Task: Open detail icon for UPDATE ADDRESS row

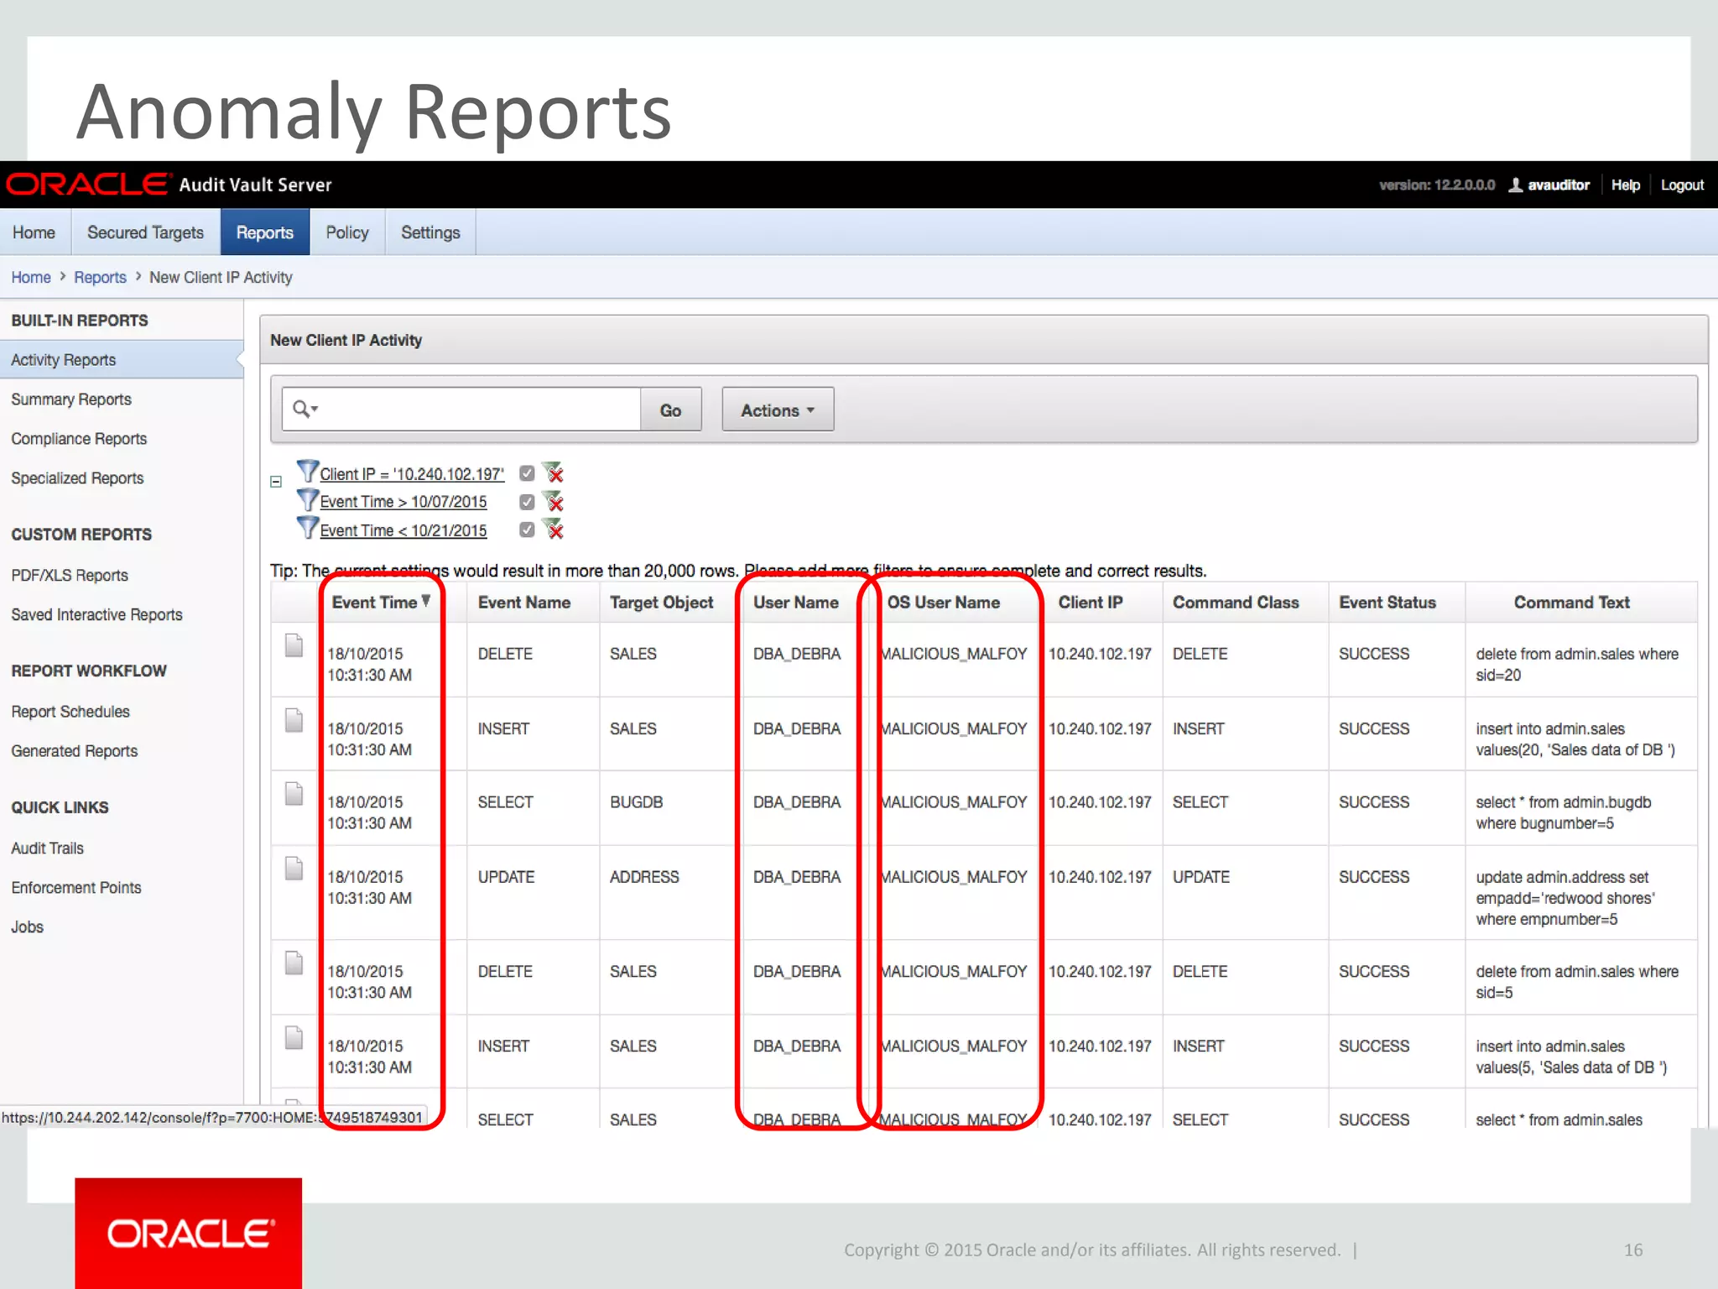Action: point(294,869)
